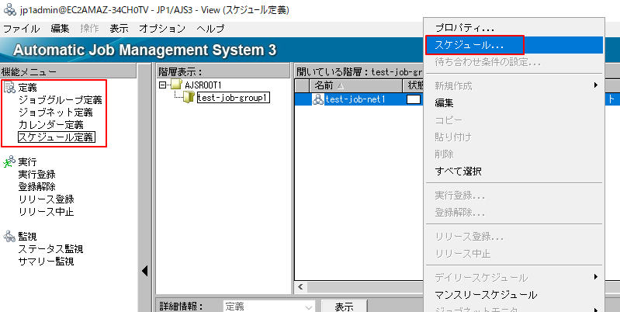Select the AJSROOT1 tree label
The image size is (620, 312).
pos(203,85)
